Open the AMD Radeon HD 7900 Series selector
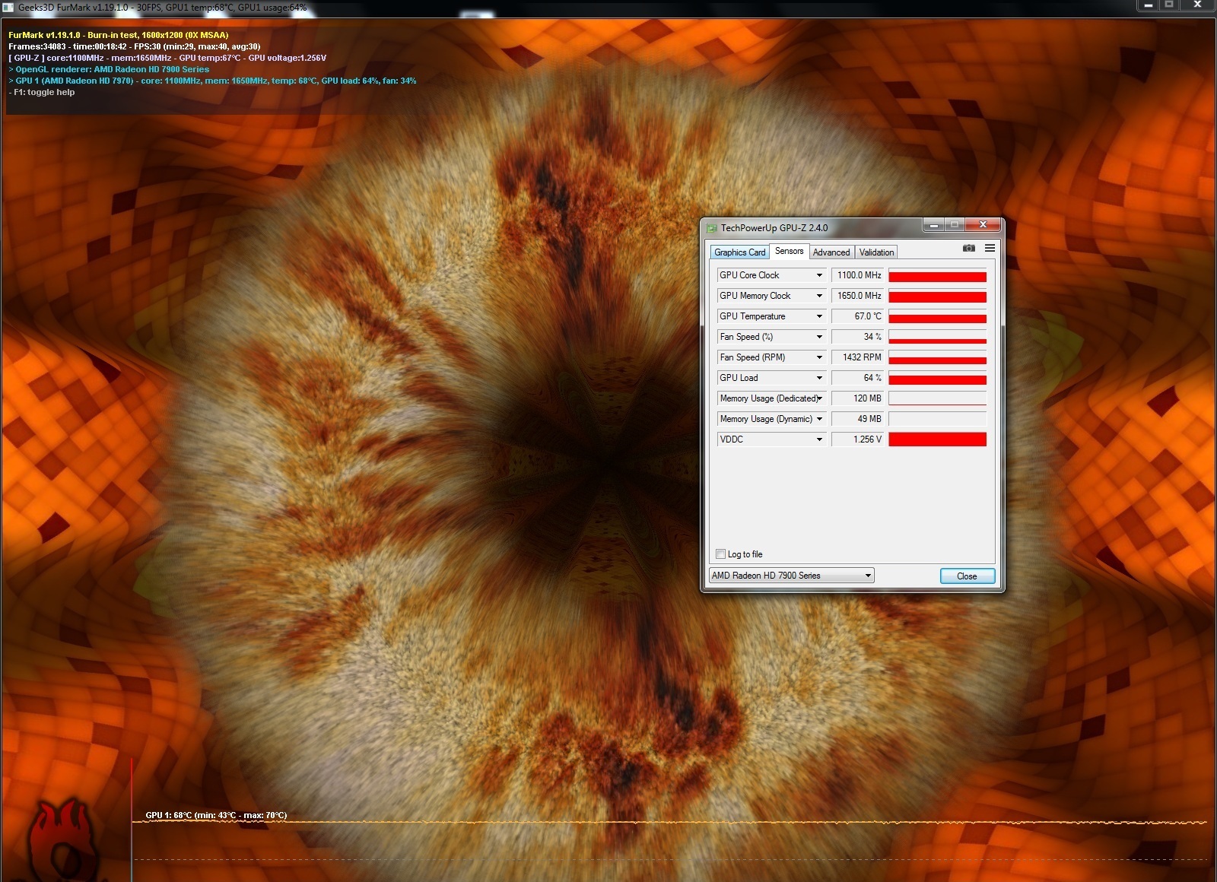 click(x=791, y=576)
